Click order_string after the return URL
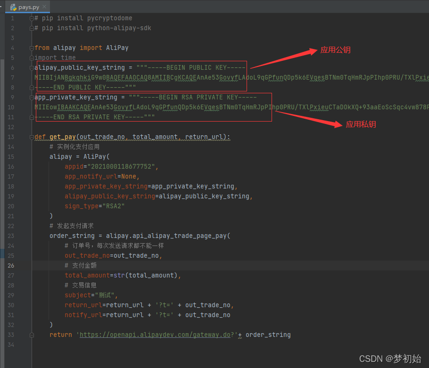Viewport: 429px width, 368px height. (x=268, y=335)
